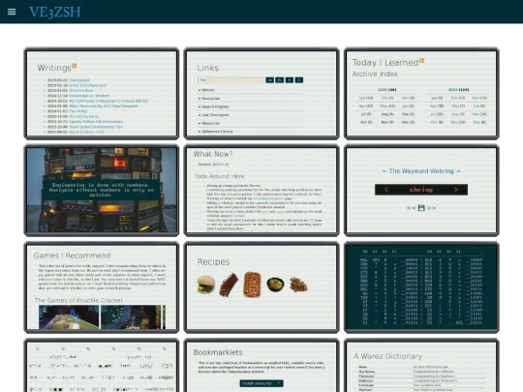Open the Knowledge vs. Wisdom article
523x392 pixels.
pos(89,96)
